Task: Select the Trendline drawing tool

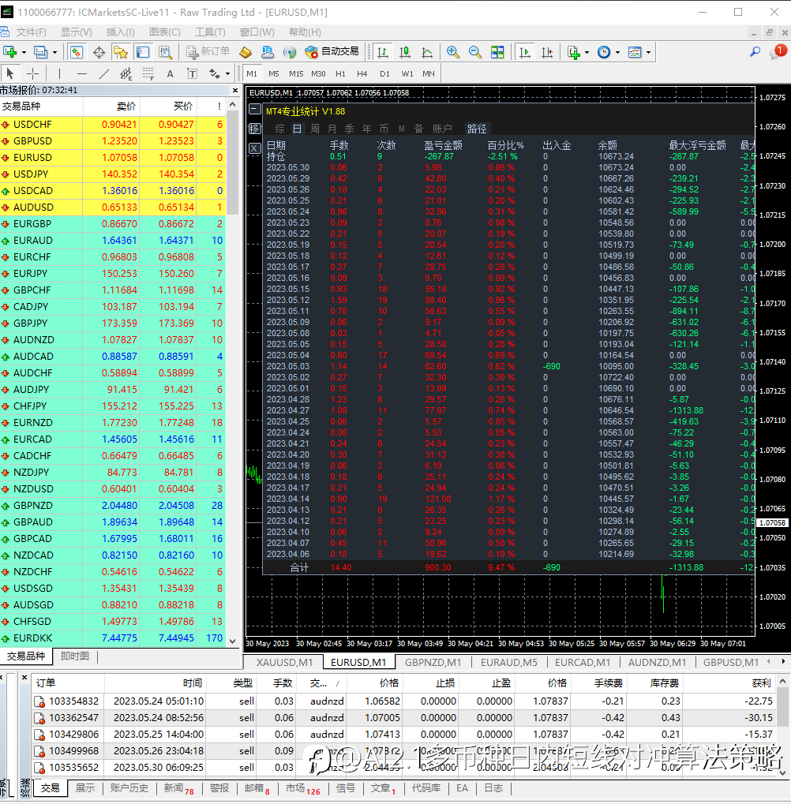Action: pyautogui.click(x=103, y=73)
